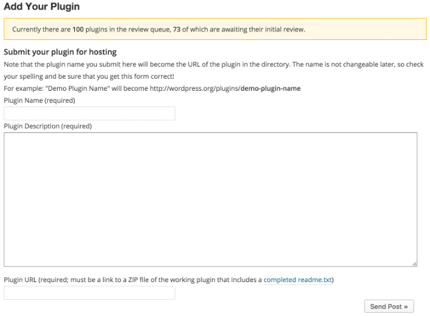The width and height of the screenshot is (430, 316).
Task: Open the completed readme.txt link
Action: click(298, 280)
